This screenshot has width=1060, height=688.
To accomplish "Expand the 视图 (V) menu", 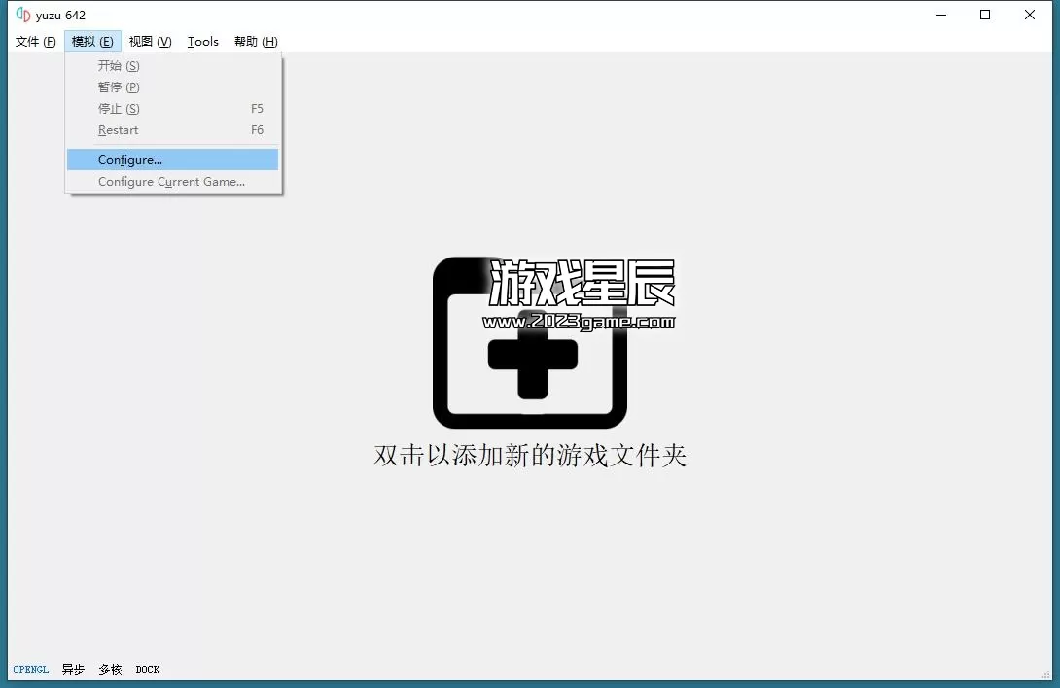I will (150, 41).
